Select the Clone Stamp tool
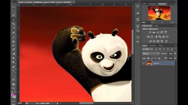188x105 pixels. [14, 41]
